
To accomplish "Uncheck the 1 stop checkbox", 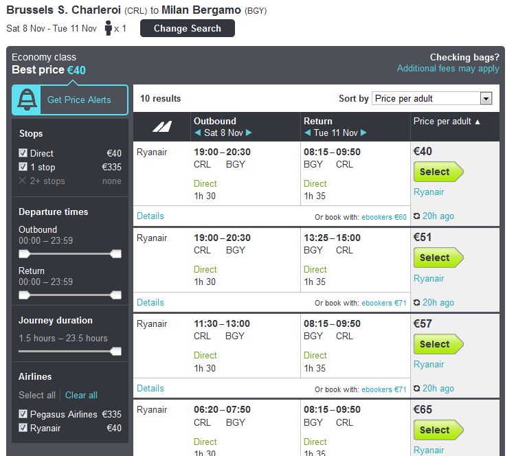I will [23, 167].
